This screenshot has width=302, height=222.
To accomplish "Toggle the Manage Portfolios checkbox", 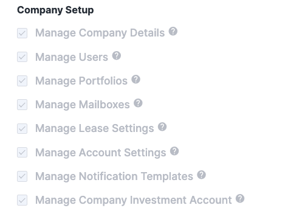I will click(22, 81).
